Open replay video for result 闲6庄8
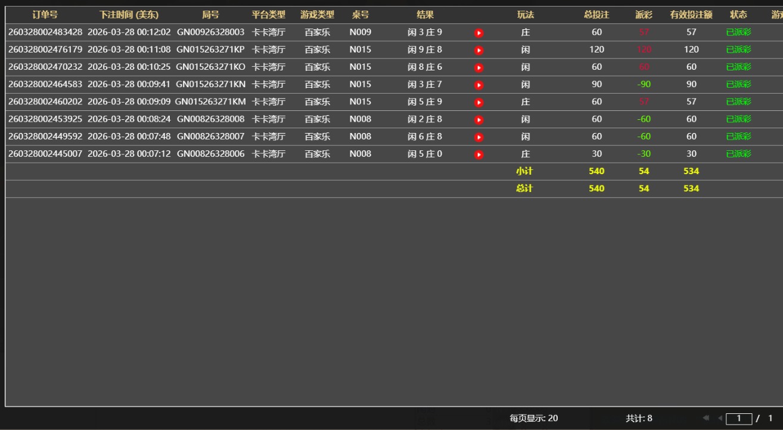 [x=479, y=136]
